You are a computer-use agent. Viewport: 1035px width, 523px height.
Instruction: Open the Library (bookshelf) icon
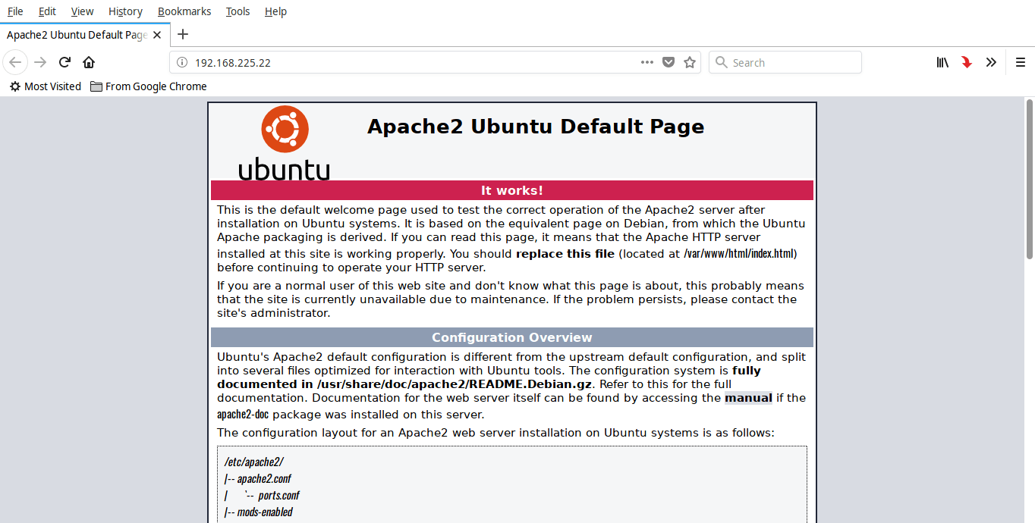pos(942,62)
